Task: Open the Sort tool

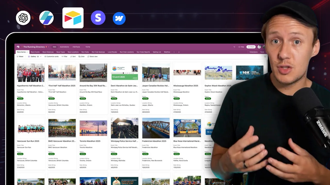Action: click(73, 57)
